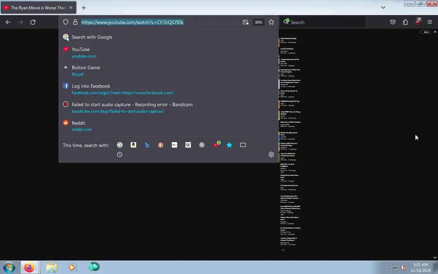Screen dimensions: 438x274
Task: Show hidden tray icons arrow
Action: pyautogui.click(x=387, y=267)
